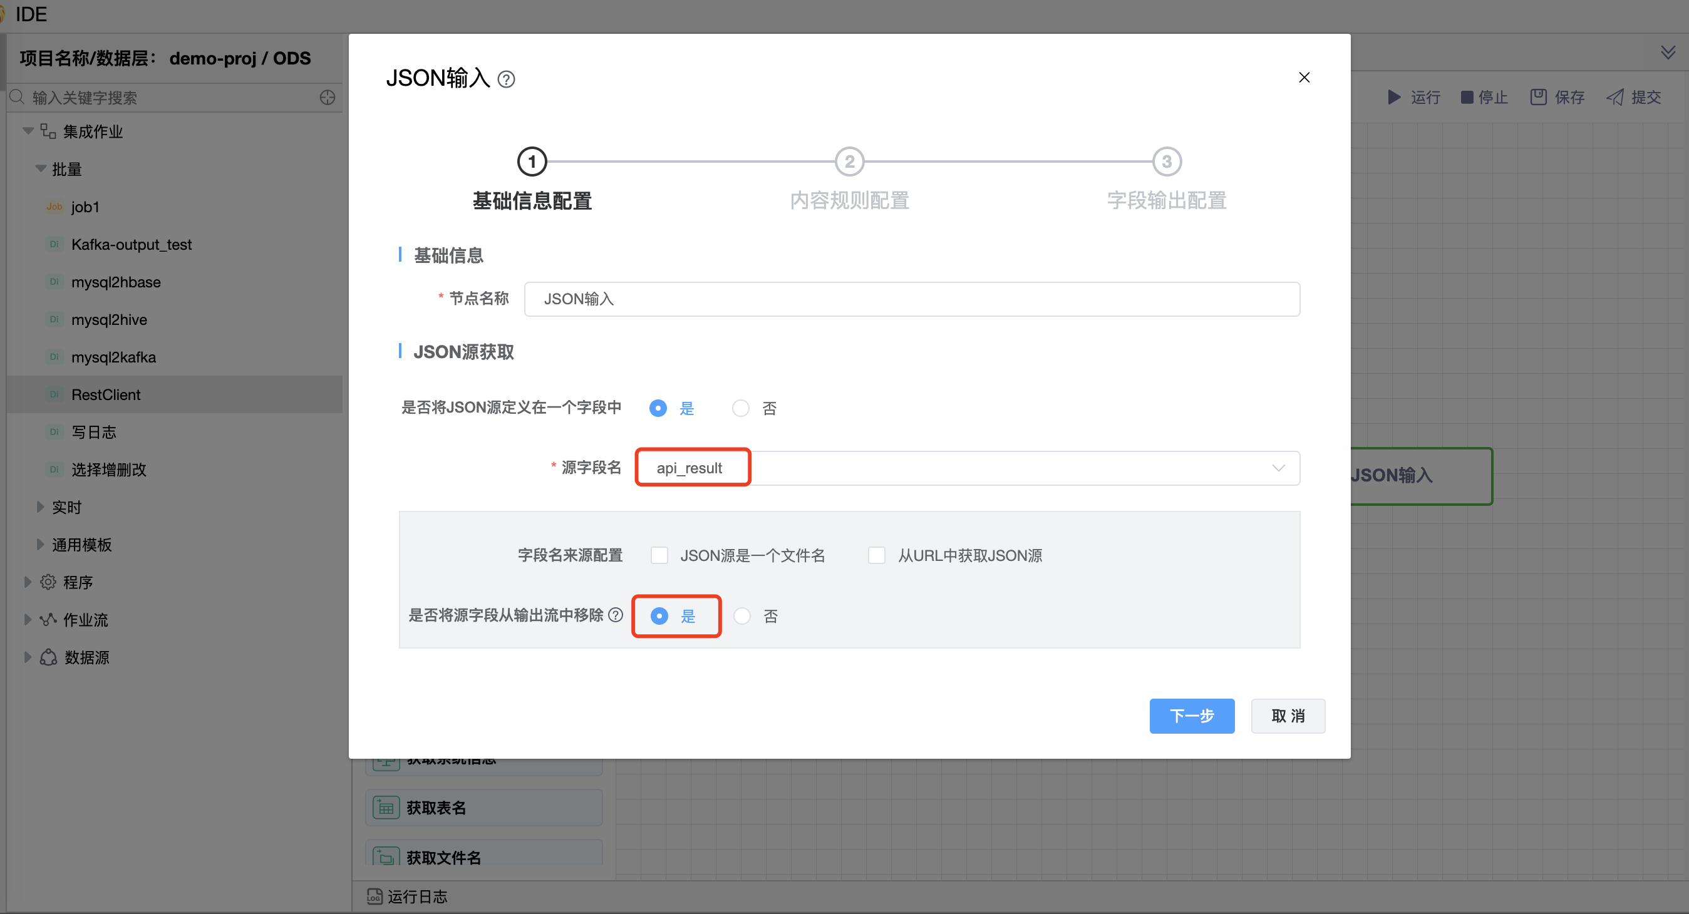
Task: Open help beside the JSON输入 dialog title
Action: tap(506, 79)
